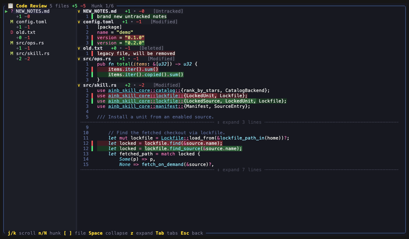This screenshot has height=239, width=409.
Task: Click the [Modified] label next to config.toml
Action: (164, 22)
